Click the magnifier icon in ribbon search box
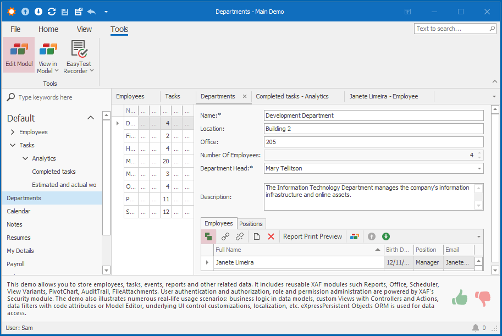The height and width of the screenshot is (336, 502). tap(492, 29)
